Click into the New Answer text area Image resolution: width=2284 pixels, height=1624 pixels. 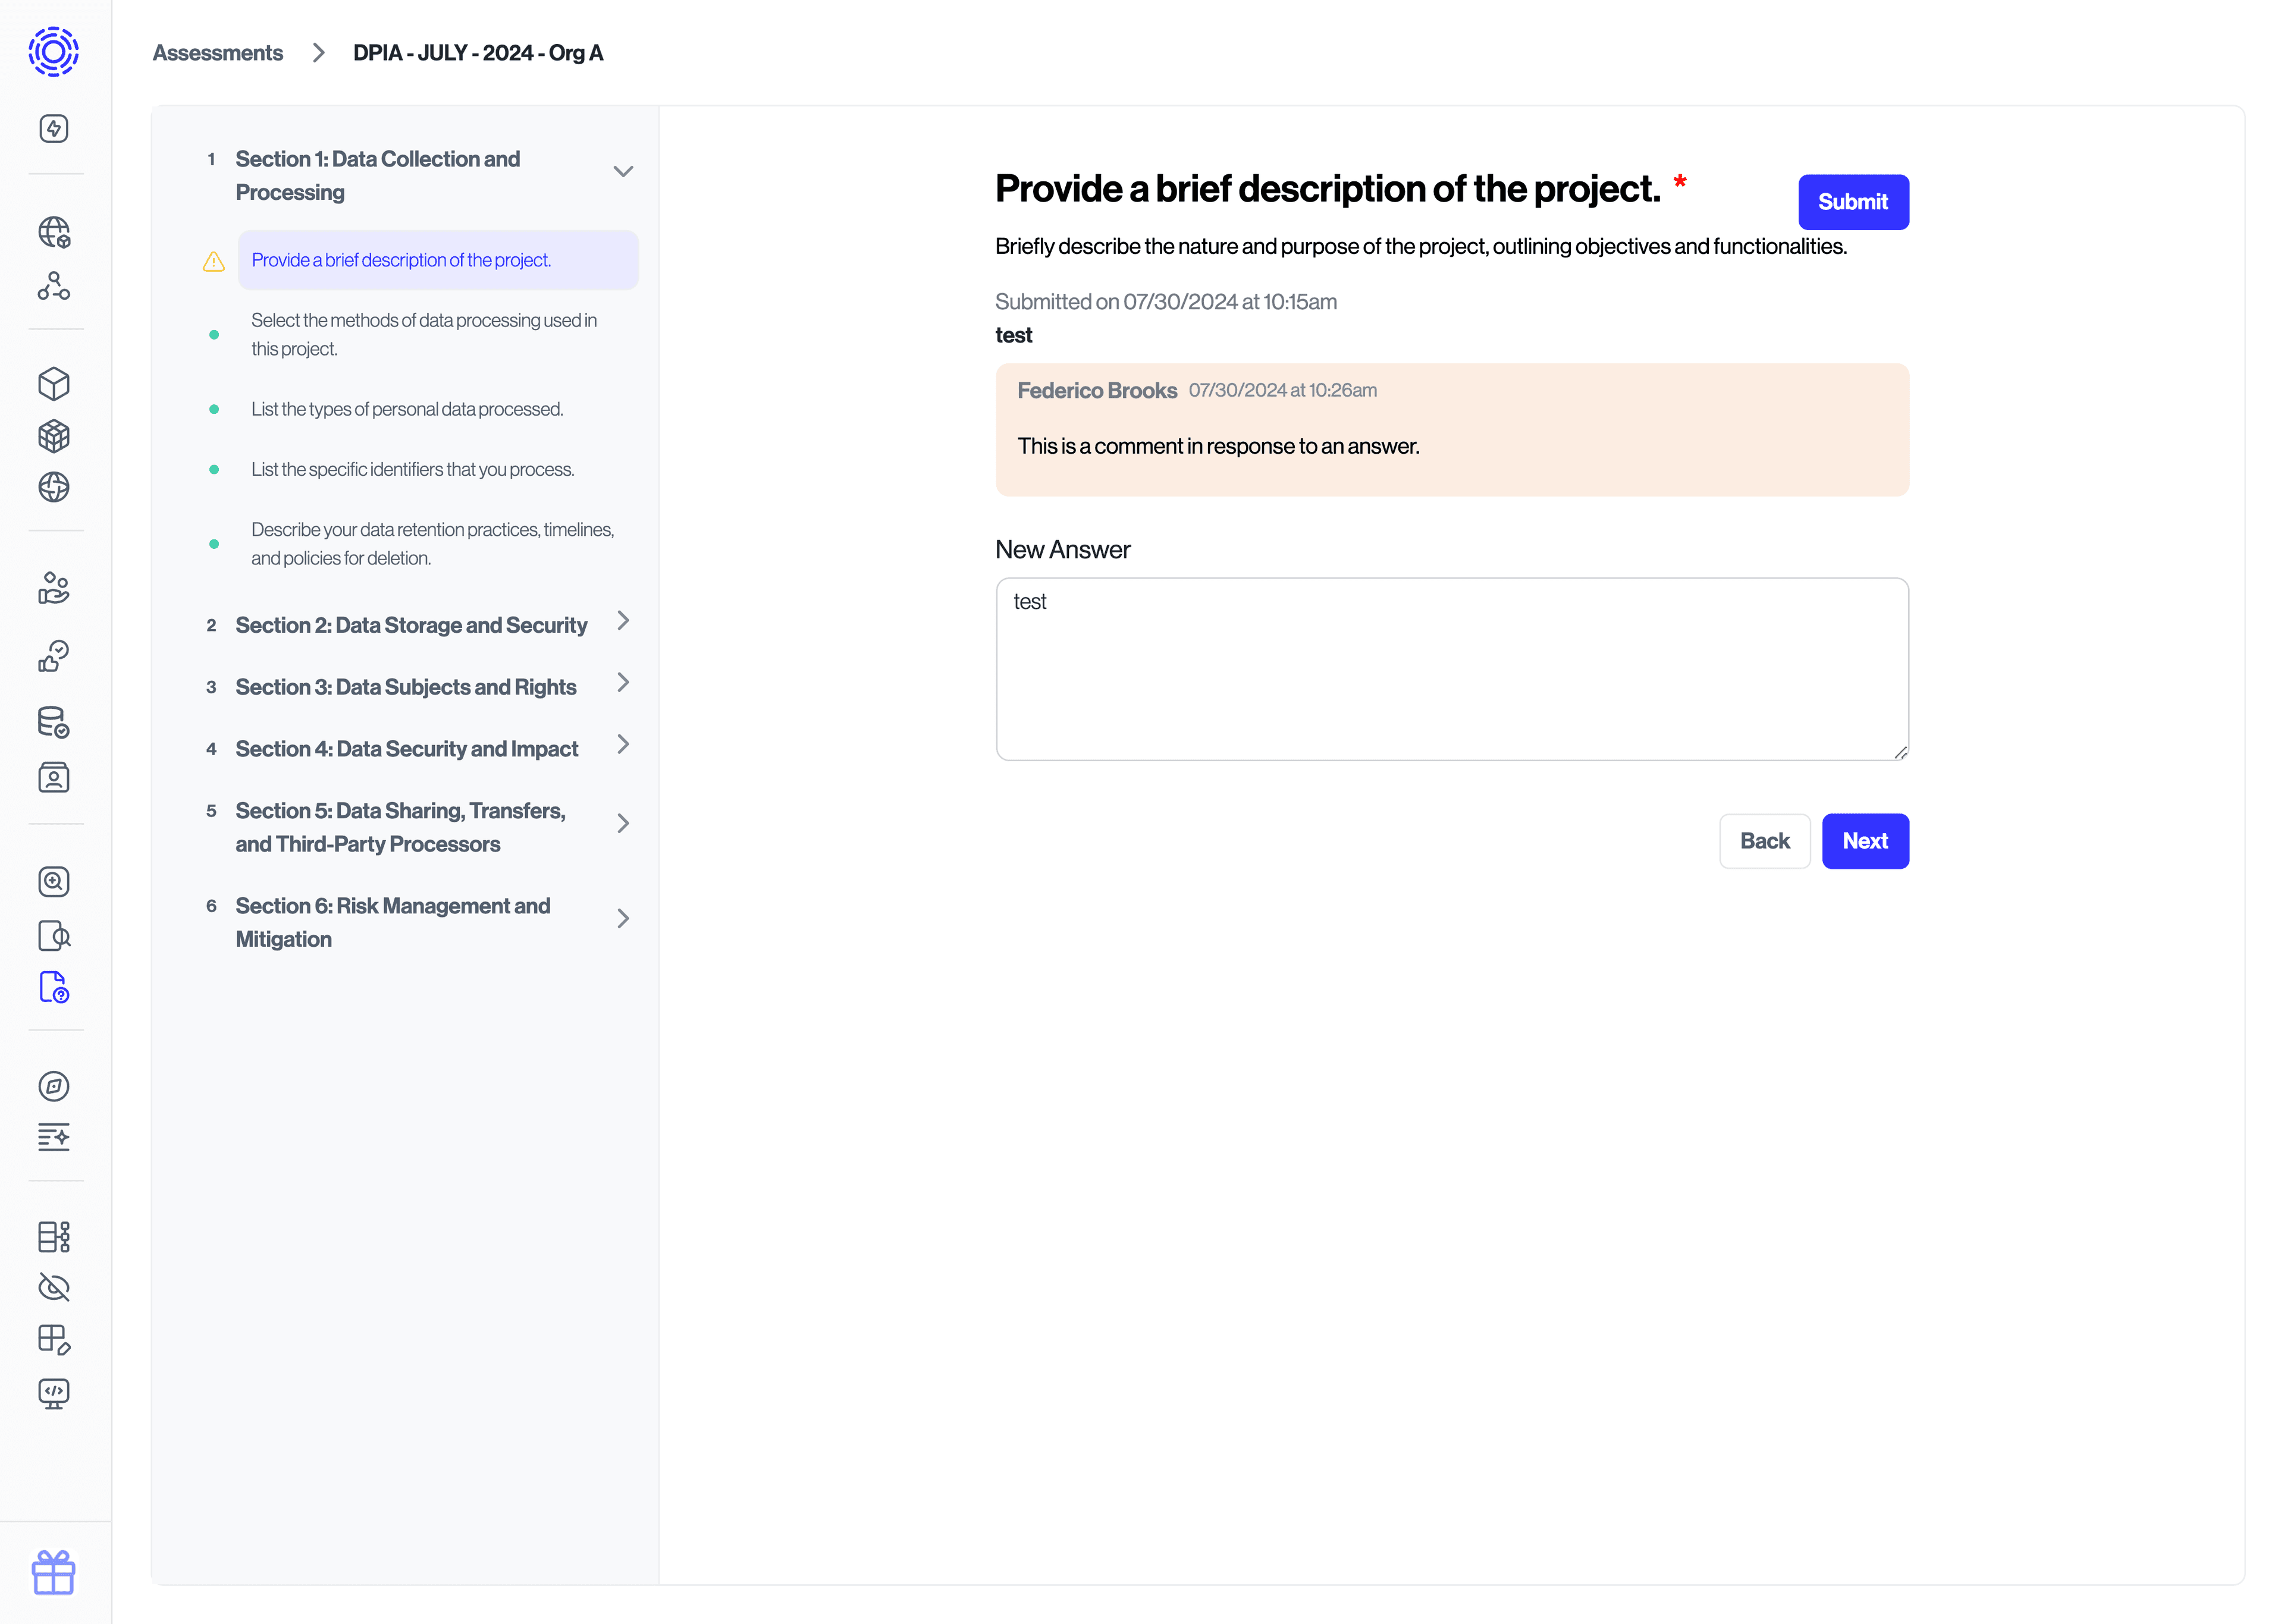pos(1451,669)
